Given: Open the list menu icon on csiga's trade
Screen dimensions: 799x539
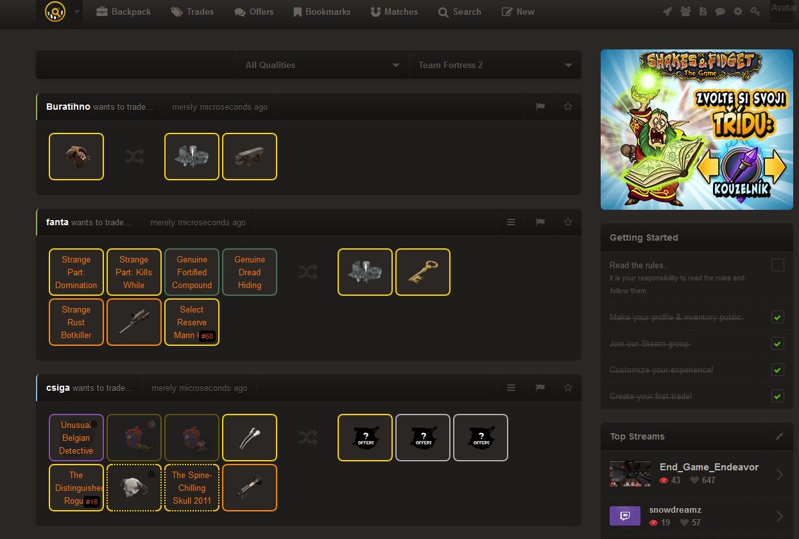Looking at the screenshot, I should (x=511, y=388).
